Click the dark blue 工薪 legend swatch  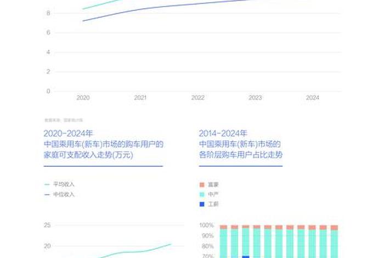202,204
